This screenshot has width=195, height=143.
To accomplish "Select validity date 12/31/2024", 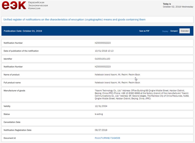I will click(x=101, y=106).
